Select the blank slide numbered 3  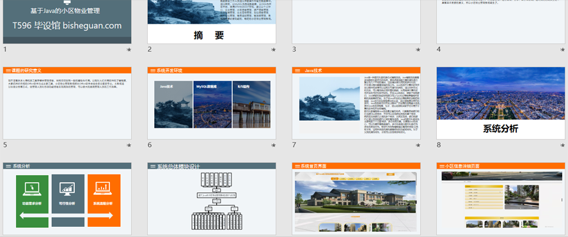click(x=356, y=22)
